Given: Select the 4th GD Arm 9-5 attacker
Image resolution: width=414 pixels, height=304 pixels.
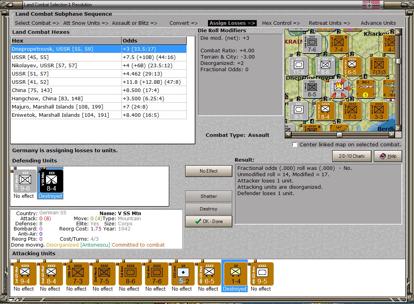Looking at the screenshot, I should click(261, 274).
